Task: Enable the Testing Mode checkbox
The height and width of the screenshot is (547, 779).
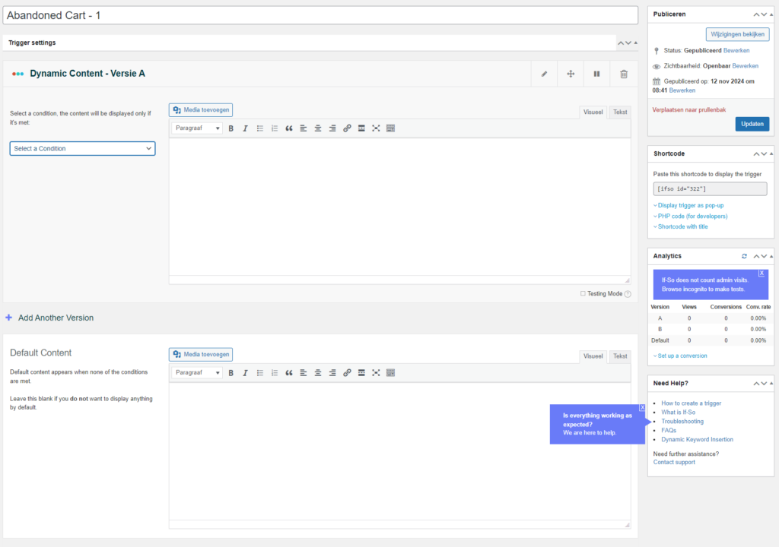Action: [x=583, y=293]
